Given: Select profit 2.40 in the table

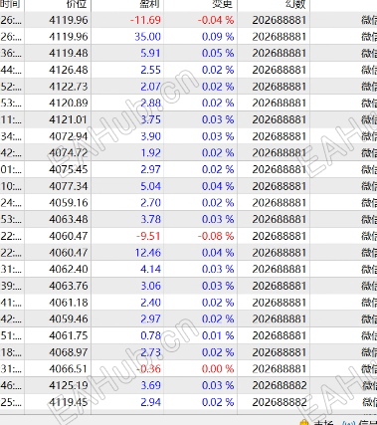Looking at the screenshot, I should (x=150, y=303).
